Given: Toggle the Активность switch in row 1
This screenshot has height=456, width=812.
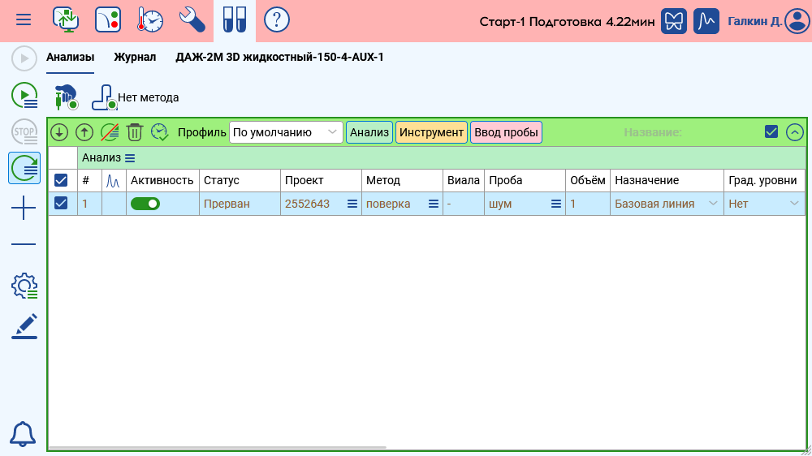Looking at the screenshot, I should tap(145, 204).
